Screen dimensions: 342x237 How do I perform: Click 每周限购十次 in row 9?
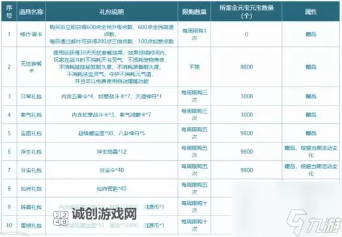pos(194,206)
